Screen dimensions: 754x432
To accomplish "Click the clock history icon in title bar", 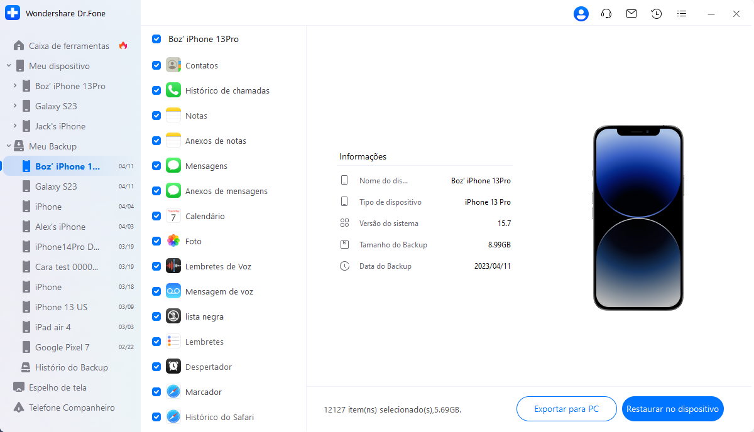I will coord(657,14).
